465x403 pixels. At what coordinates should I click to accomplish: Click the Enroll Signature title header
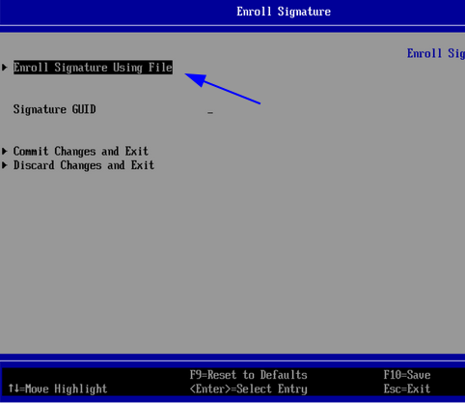[x=284, y=12]
